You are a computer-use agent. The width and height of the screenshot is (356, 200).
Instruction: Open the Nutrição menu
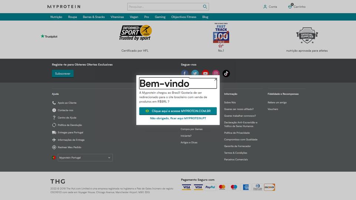click(x=56, y=17)
